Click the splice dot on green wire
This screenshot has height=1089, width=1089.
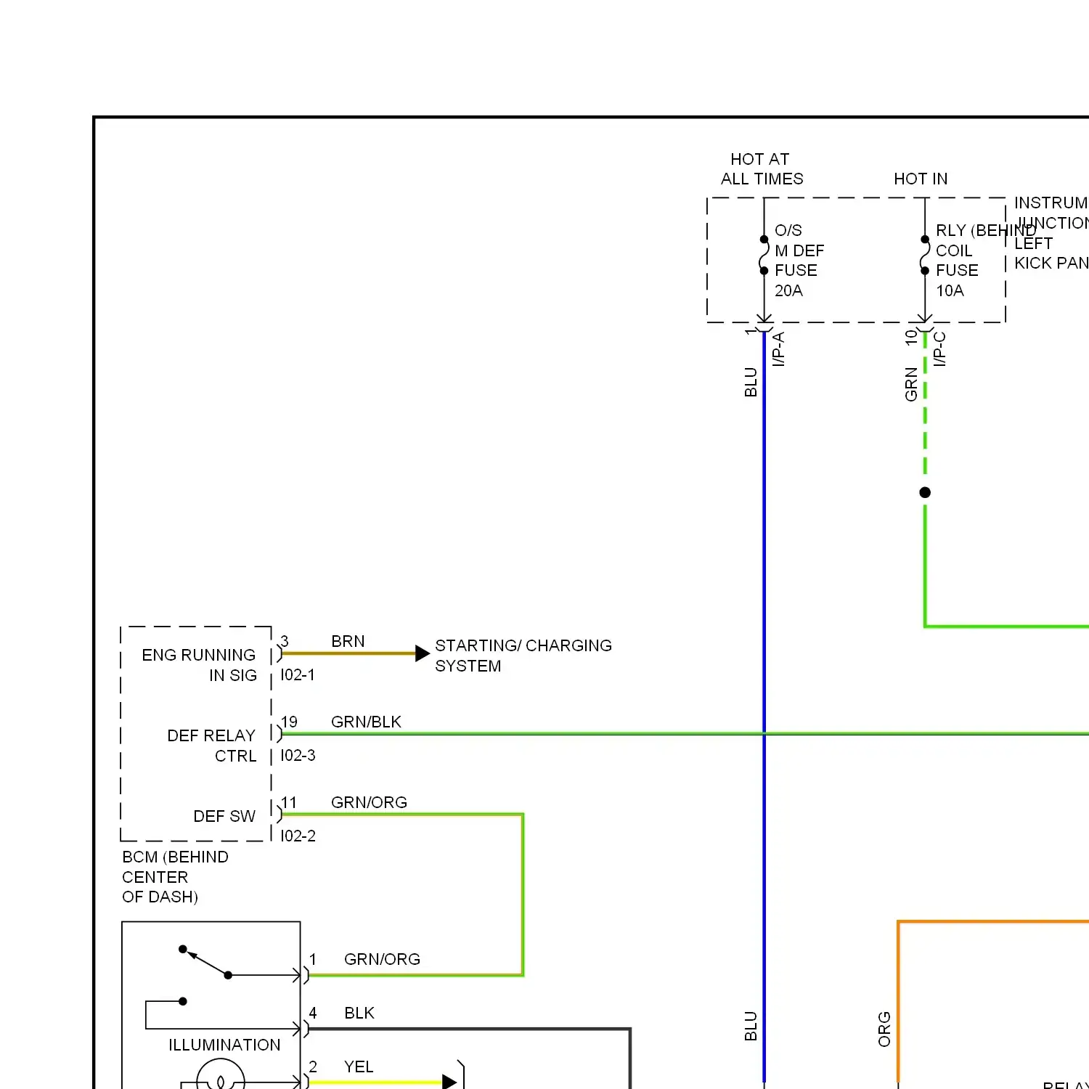(x=925, y=492)
